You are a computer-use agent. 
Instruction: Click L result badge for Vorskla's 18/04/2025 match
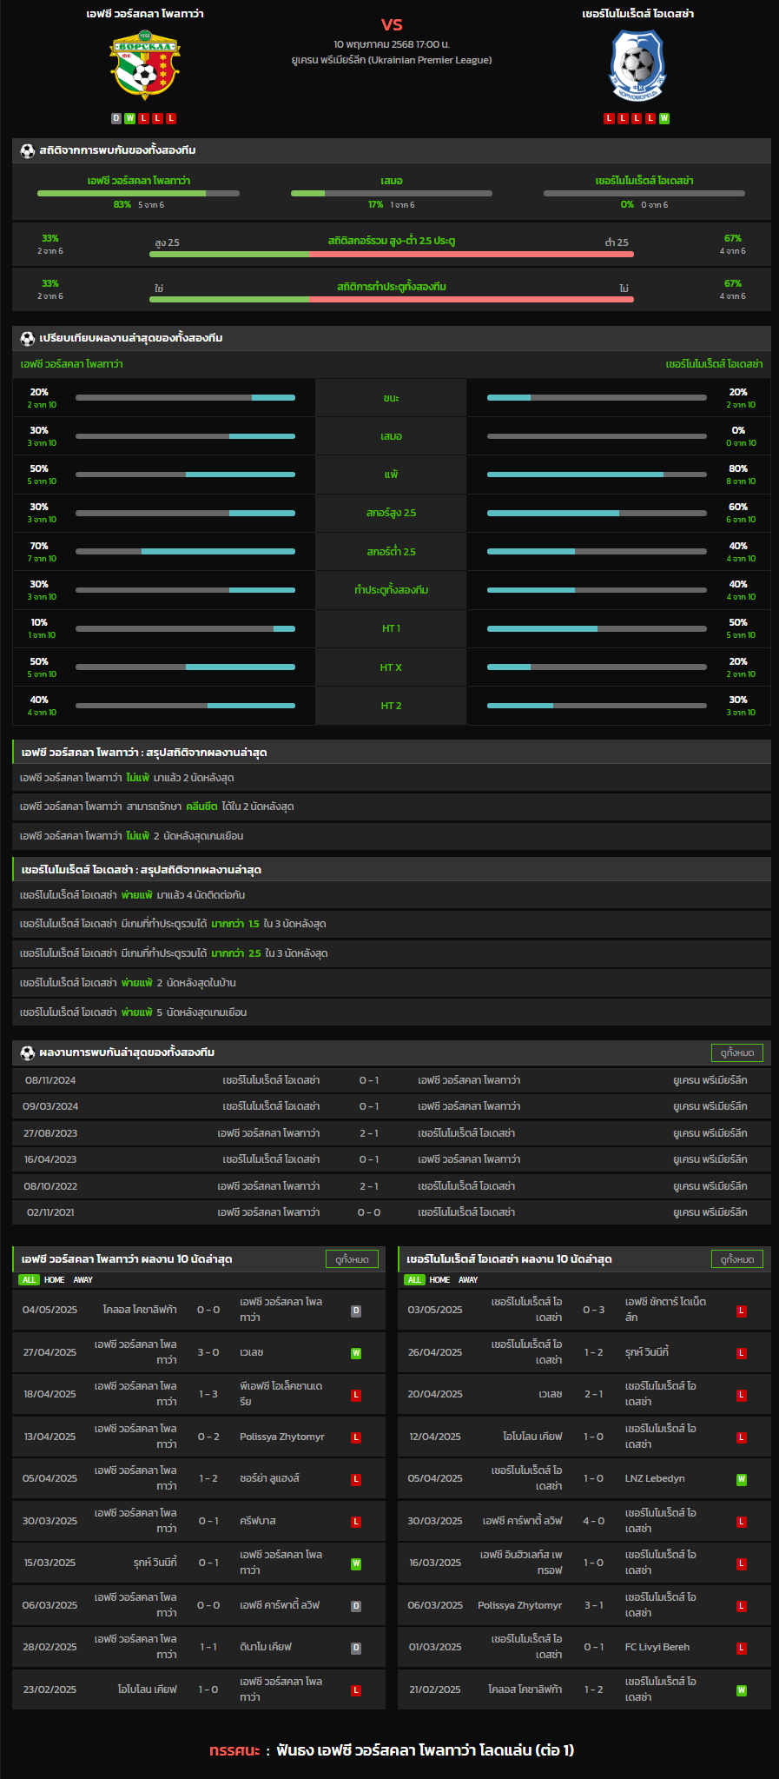point(356,1395)
